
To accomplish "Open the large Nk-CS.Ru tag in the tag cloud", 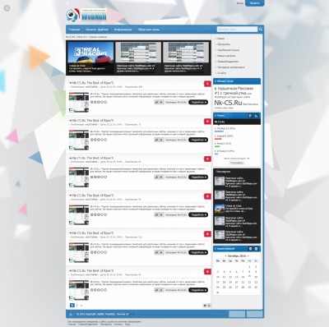I will click(x=228, y=103).
